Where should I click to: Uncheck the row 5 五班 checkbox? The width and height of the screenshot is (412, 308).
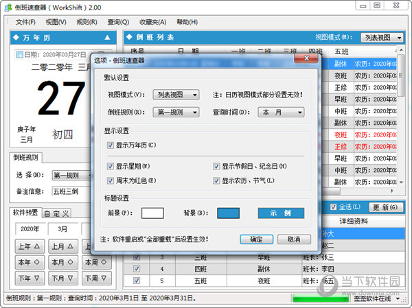coord(137,281)
